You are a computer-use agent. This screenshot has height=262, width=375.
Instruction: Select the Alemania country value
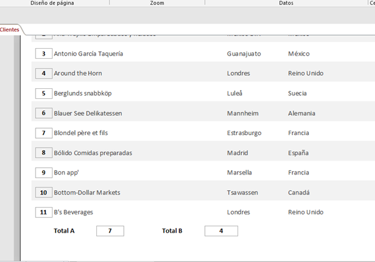click(301, 113)
